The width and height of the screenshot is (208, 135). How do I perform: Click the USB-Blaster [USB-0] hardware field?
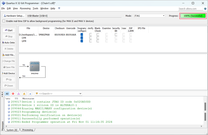point(74,16)
